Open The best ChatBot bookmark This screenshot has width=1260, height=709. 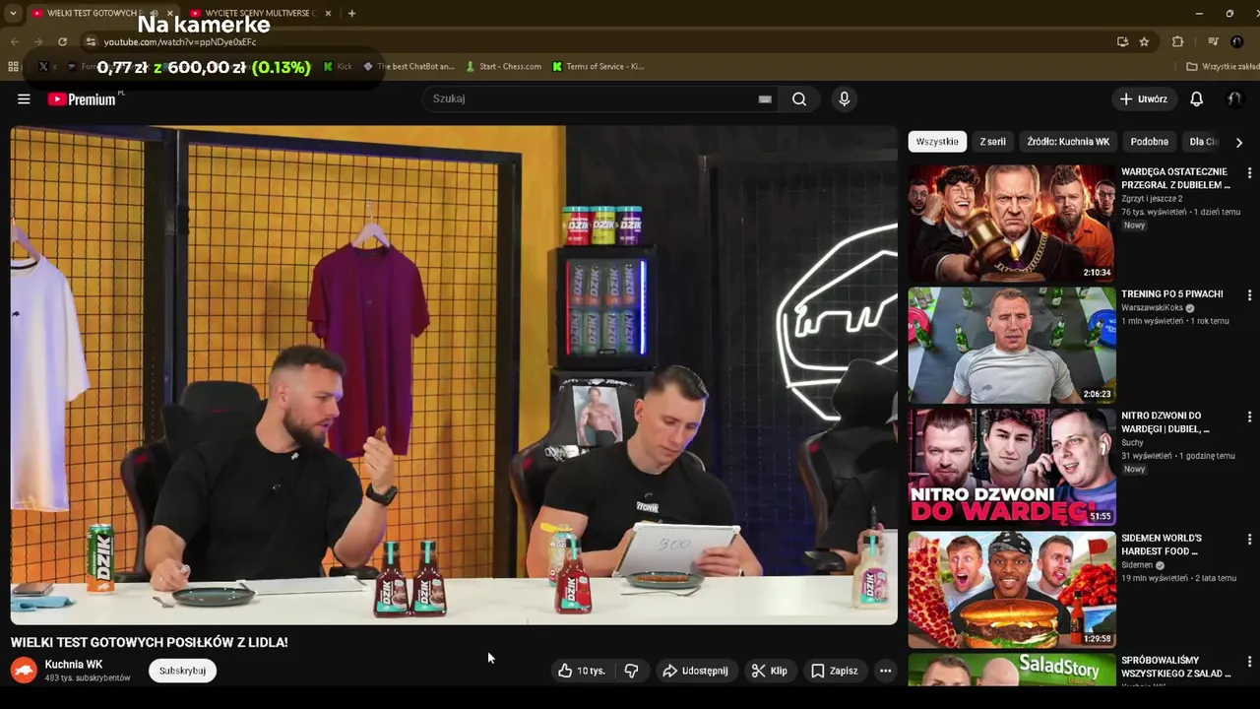click(x=409, y=66)
